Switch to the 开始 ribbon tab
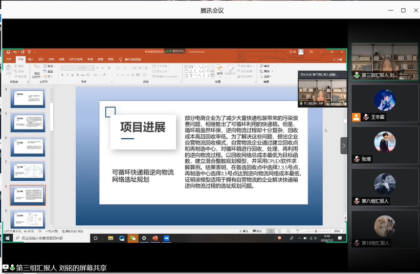The height and width of the screenshot is (274, 420). pyautogui.click(x=20, y=59)
